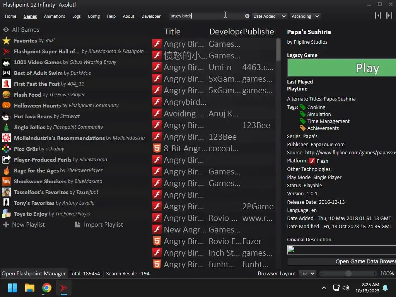Switch to the Animations tab
The width and height of the screenshot is (396, 297).
click(55, 16)
